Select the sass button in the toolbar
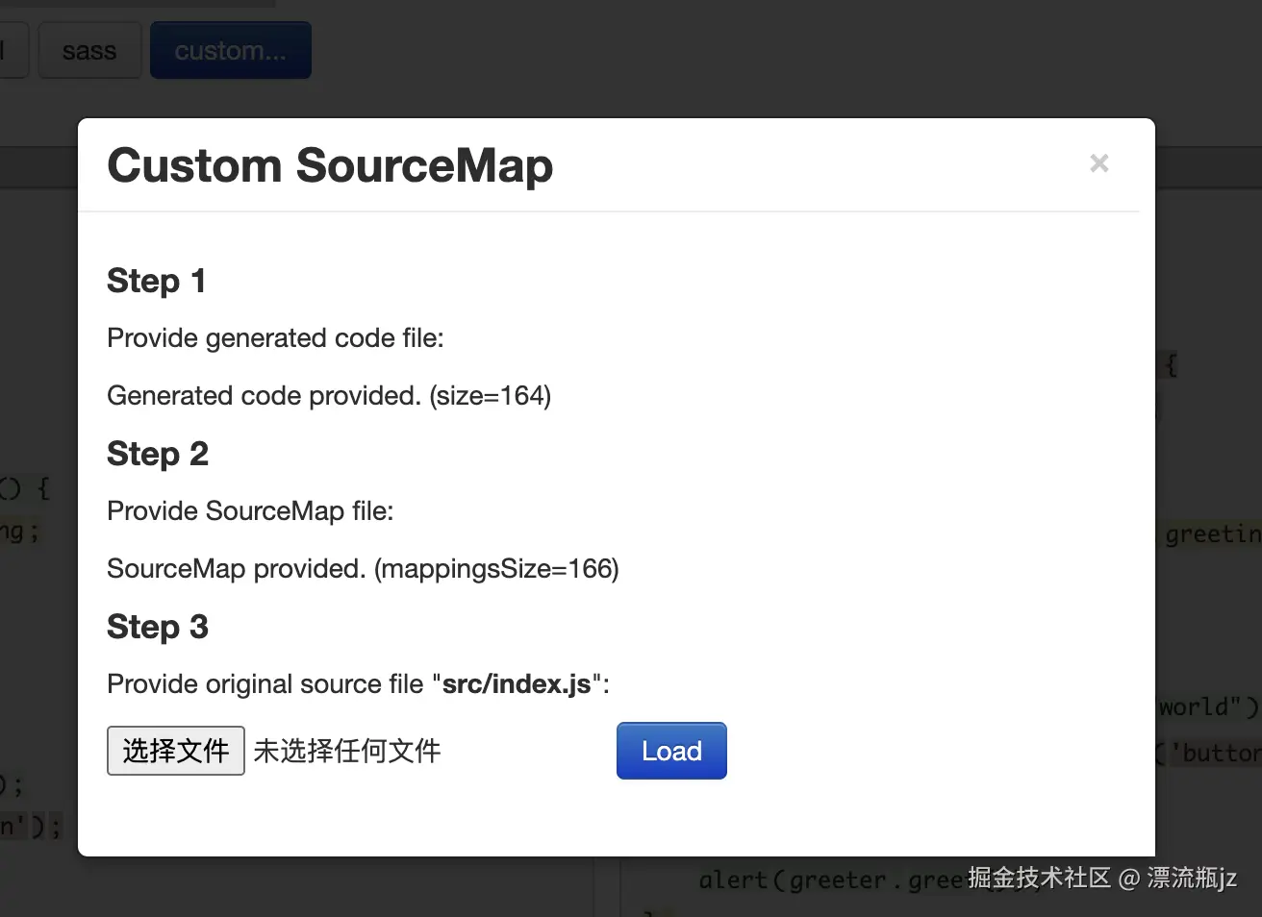The image size is (1262, 917). (x=89, y=49)
